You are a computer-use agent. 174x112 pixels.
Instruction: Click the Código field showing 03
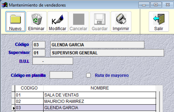pos(39,45)
